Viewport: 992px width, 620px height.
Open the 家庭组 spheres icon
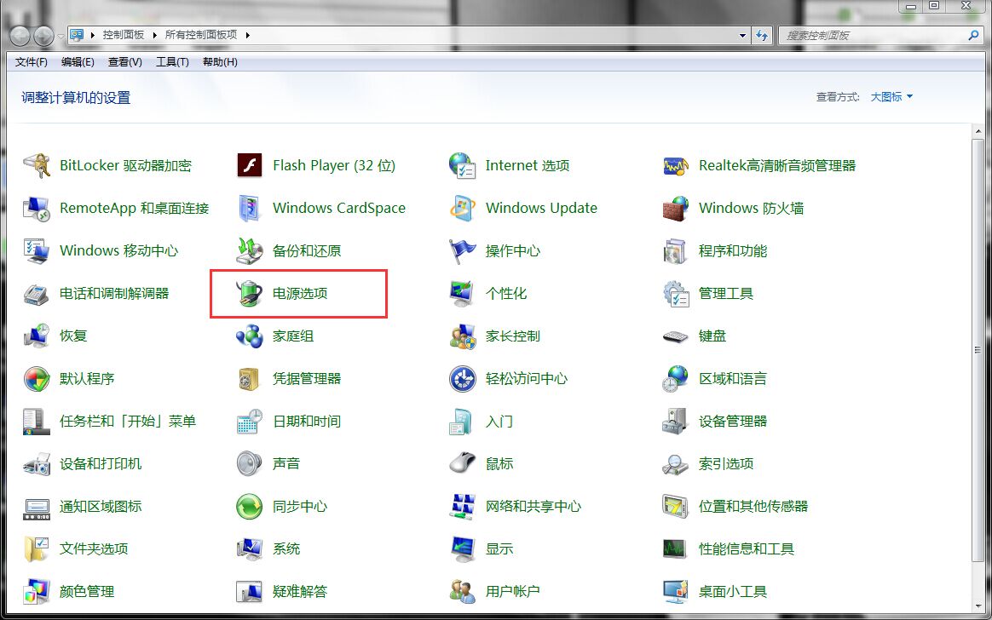point(249,336)
